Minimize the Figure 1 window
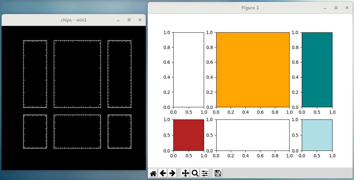 (325, 8)
